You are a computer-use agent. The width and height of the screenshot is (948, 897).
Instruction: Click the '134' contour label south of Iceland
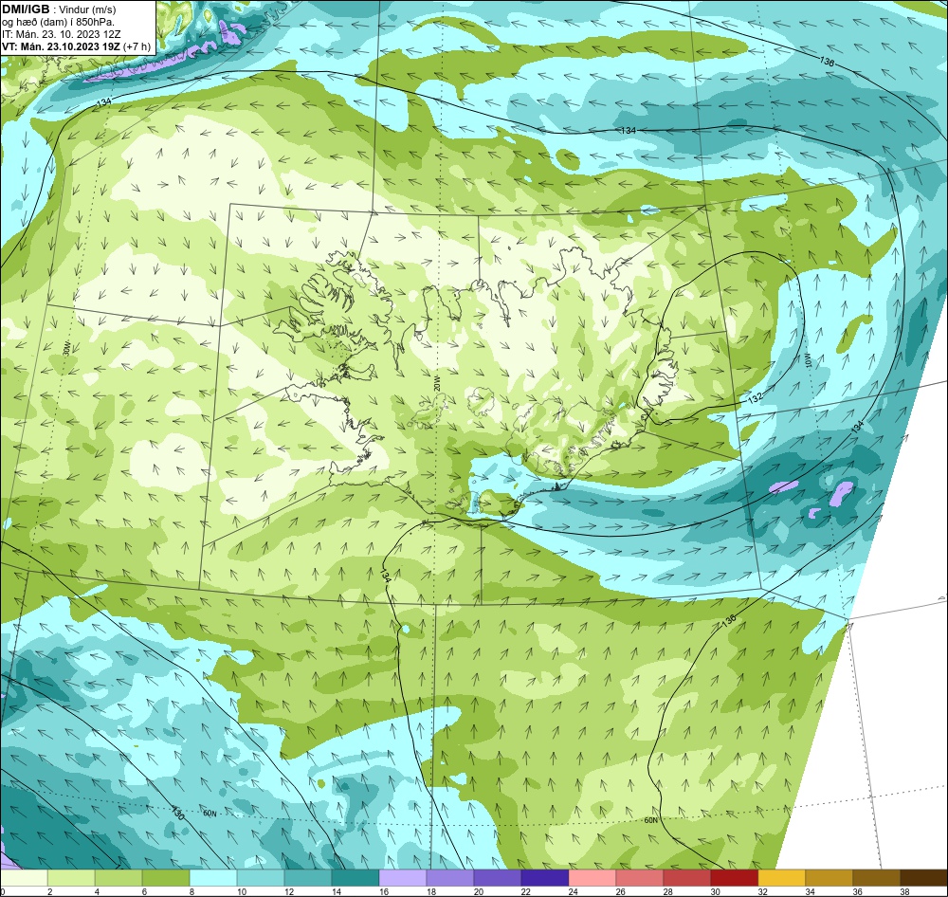(x=386, y=576)
